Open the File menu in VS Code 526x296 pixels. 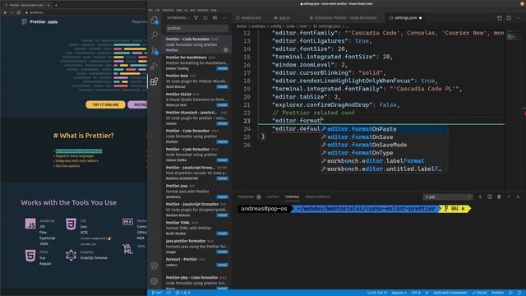coord(150,10)
